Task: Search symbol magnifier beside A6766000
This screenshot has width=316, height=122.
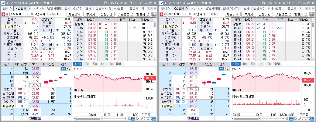Action: tap(190, 14)
